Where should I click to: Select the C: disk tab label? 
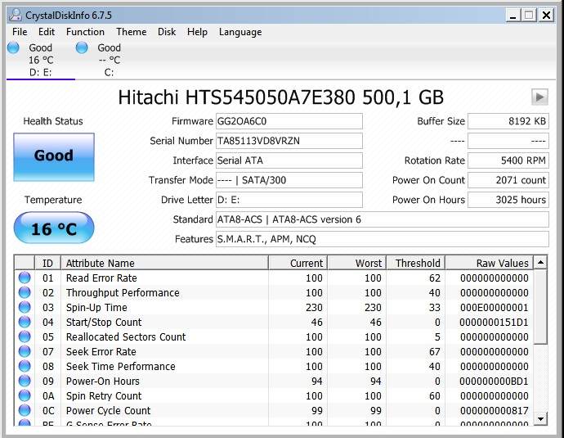tap(109, 73)
